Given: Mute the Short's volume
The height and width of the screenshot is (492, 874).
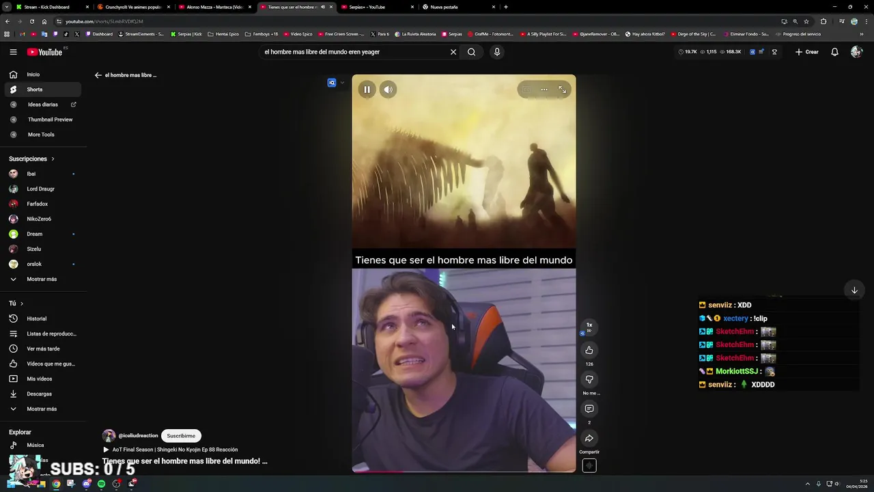Looking at the screenshot, I should click(x=388, y=90).
